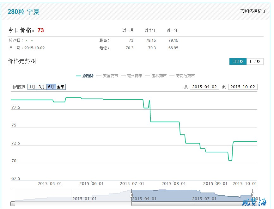Click the start date field 2015-04-02

204,87
